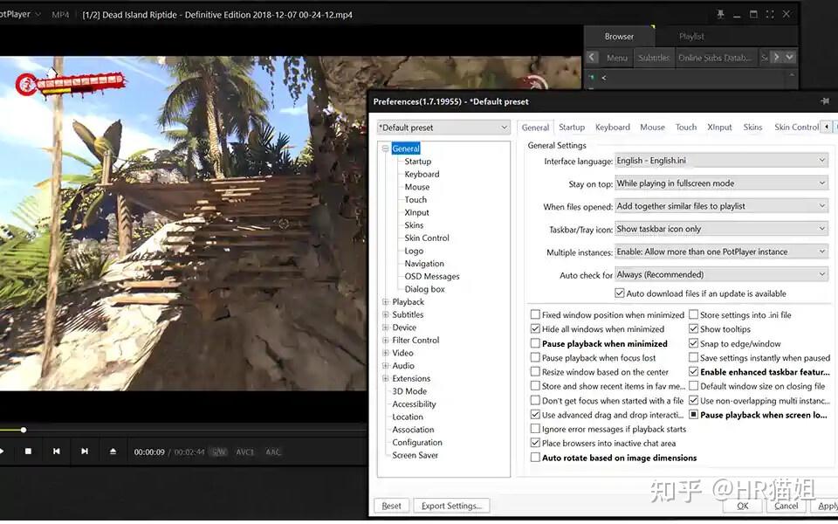Expand the Playback tree node
838x524 pixels.
pos(385,301)
